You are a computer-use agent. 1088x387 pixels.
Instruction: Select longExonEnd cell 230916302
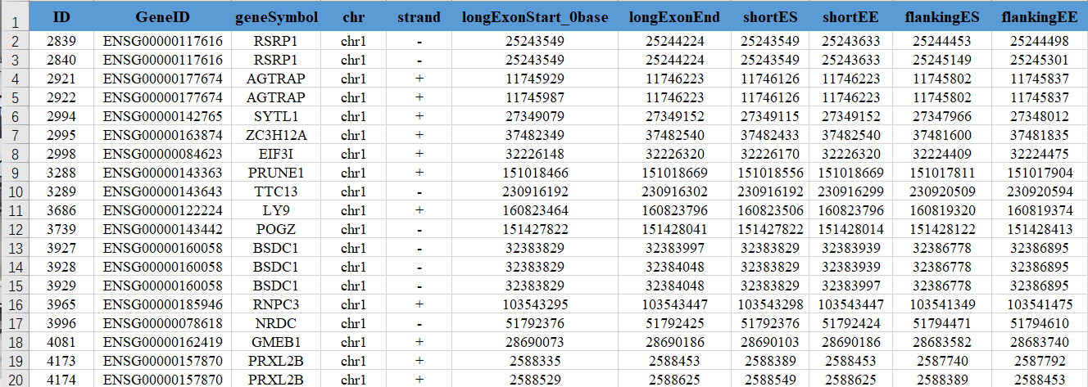click(x=674, y=191)
